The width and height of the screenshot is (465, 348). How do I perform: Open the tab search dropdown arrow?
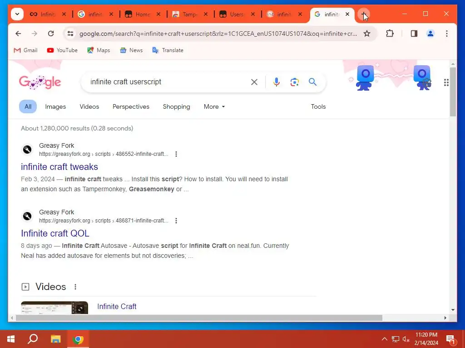coord(17,14)
